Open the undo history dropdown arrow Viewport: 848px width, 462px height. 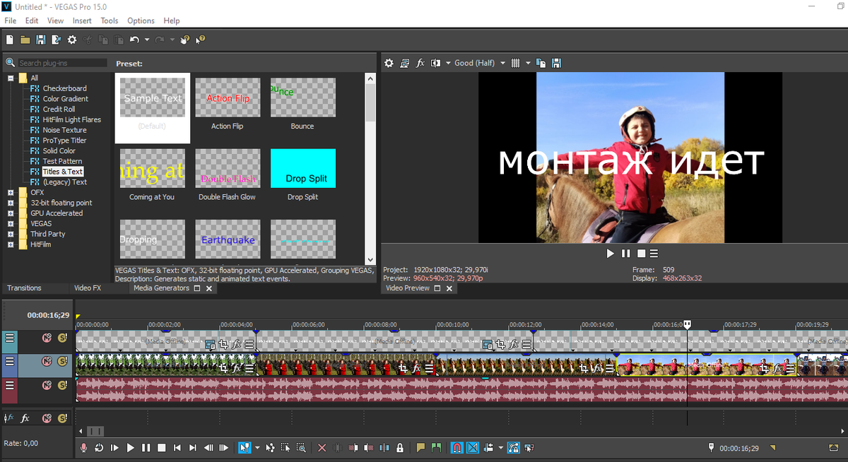(x=147, y=40)
